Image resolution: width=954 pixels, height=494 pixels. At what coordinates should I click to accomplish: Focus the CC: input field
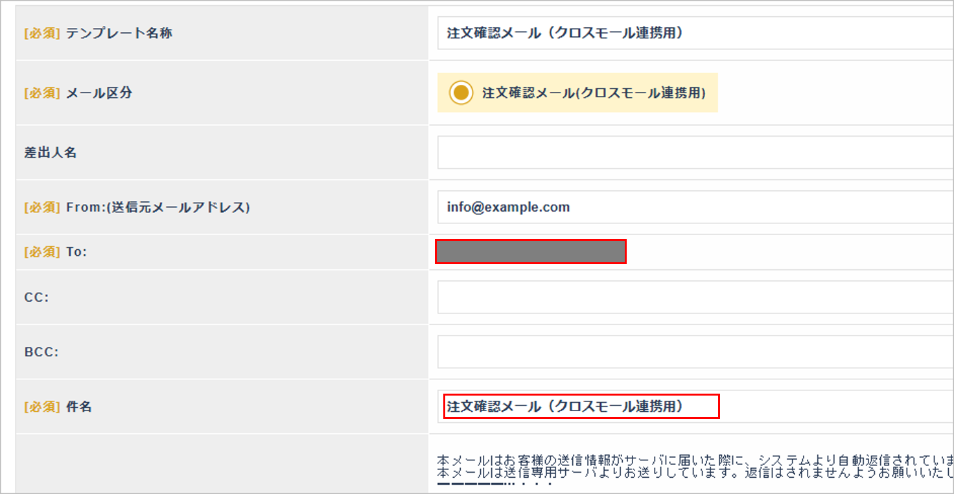(693, 297)
